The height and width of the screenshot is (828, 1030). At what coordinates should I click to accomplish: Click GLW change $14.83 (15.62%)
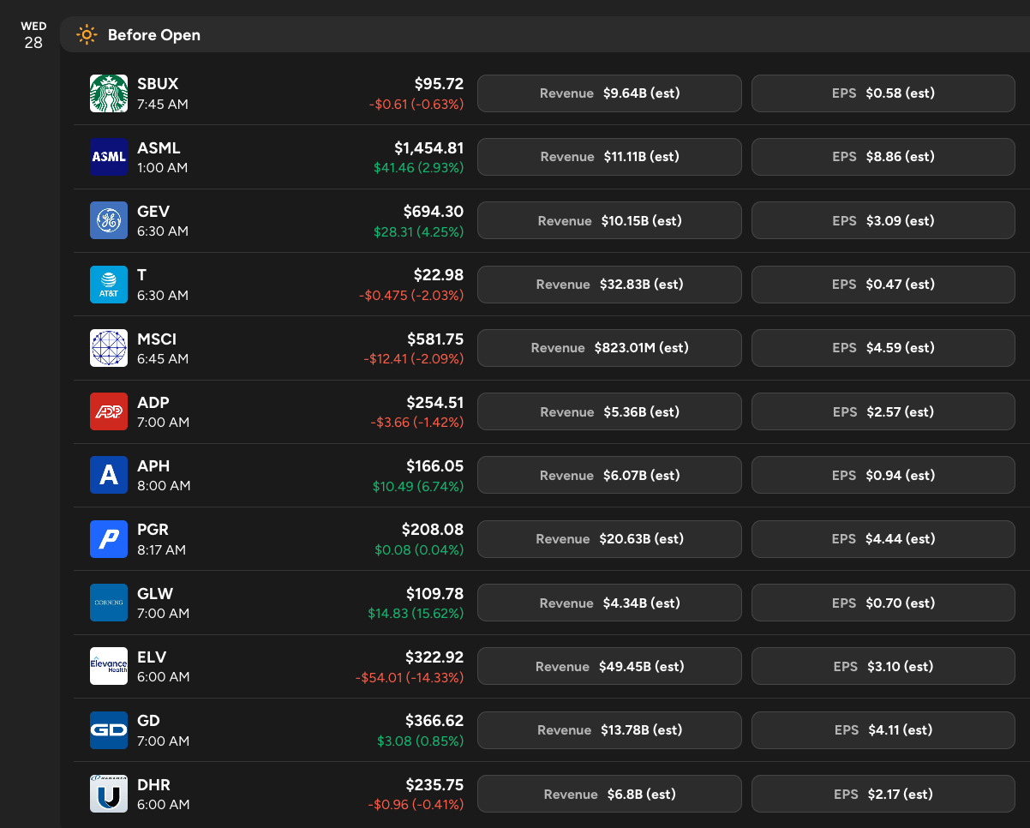click(416, 613)
